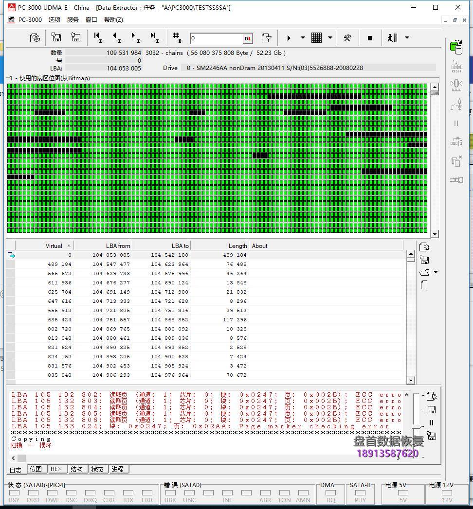The height and width of the screenshot is (509, 473).
Task: Jump to the last chain using toolbar arrow
Action: (155, 38)
